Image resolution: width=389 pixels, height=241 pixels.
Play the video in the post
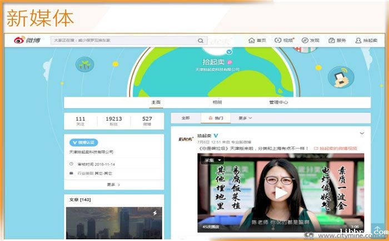click(x=281, y=193)
